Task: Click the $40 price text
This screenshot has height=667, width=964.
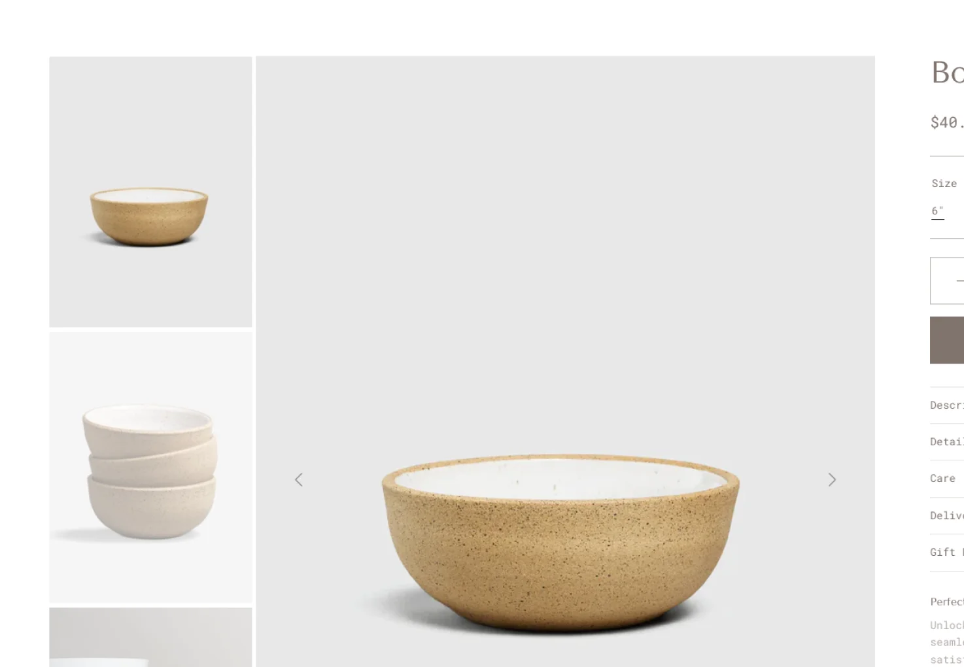Action: pyautogui.click(x=947, y=122)
